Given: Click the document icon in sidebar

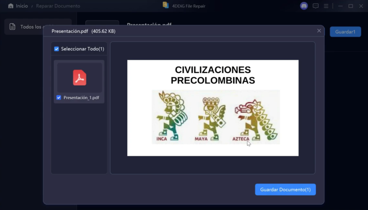Looking at the screenshot, I should (13, 27).
